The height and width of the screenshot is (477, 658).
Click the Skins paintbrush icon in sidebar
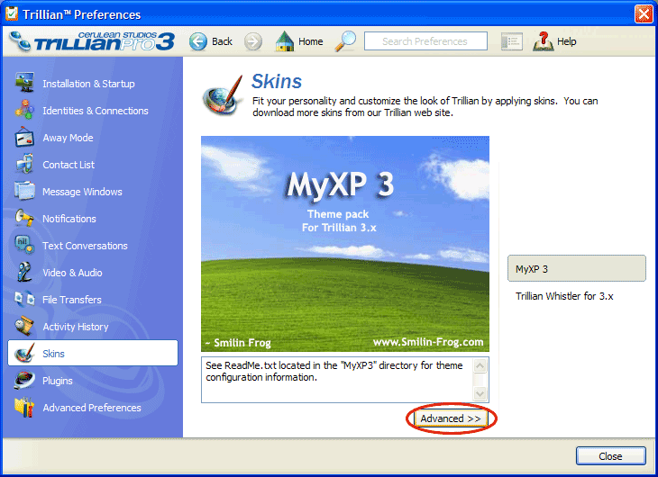24,353
